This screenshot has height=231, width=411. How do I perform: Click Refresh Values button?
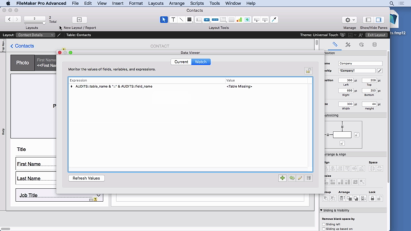pos(86,178)
